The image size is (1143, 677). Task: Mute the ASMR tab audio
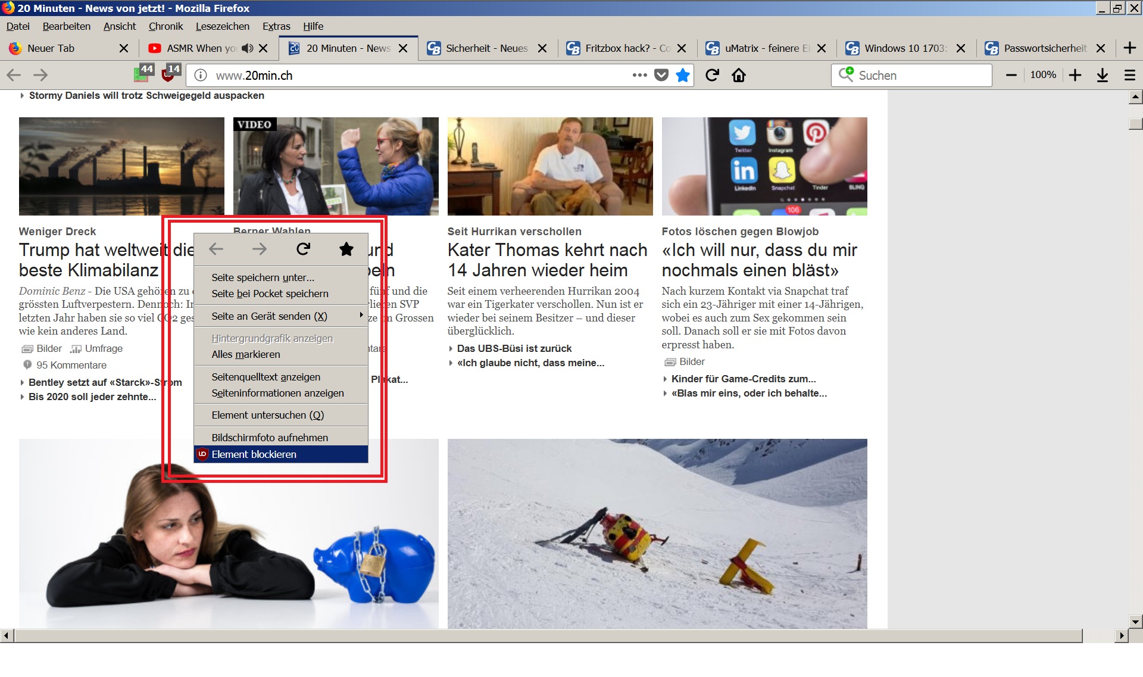(x=248, y=48)
